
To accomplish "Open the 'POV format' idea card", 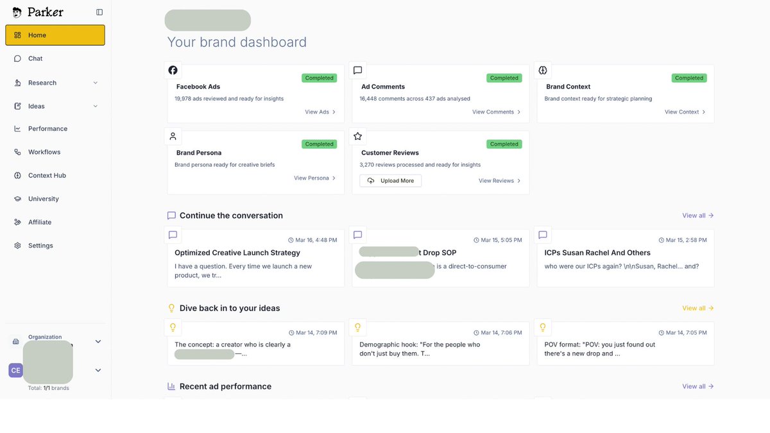I will click(626, 344).
